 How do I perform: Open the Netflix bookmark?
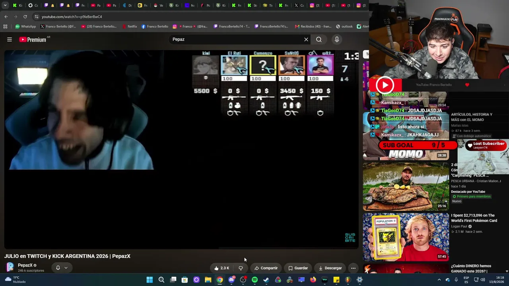(130, 27)
